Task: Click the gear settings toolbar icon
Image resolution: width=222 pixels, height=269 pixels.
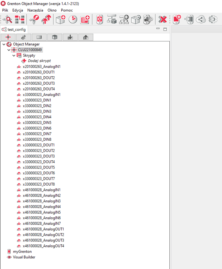Action: click(213, 19)
